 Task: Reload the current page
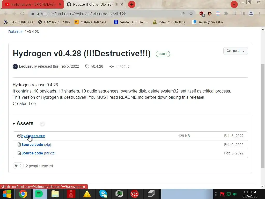click(x=22, y=13)
